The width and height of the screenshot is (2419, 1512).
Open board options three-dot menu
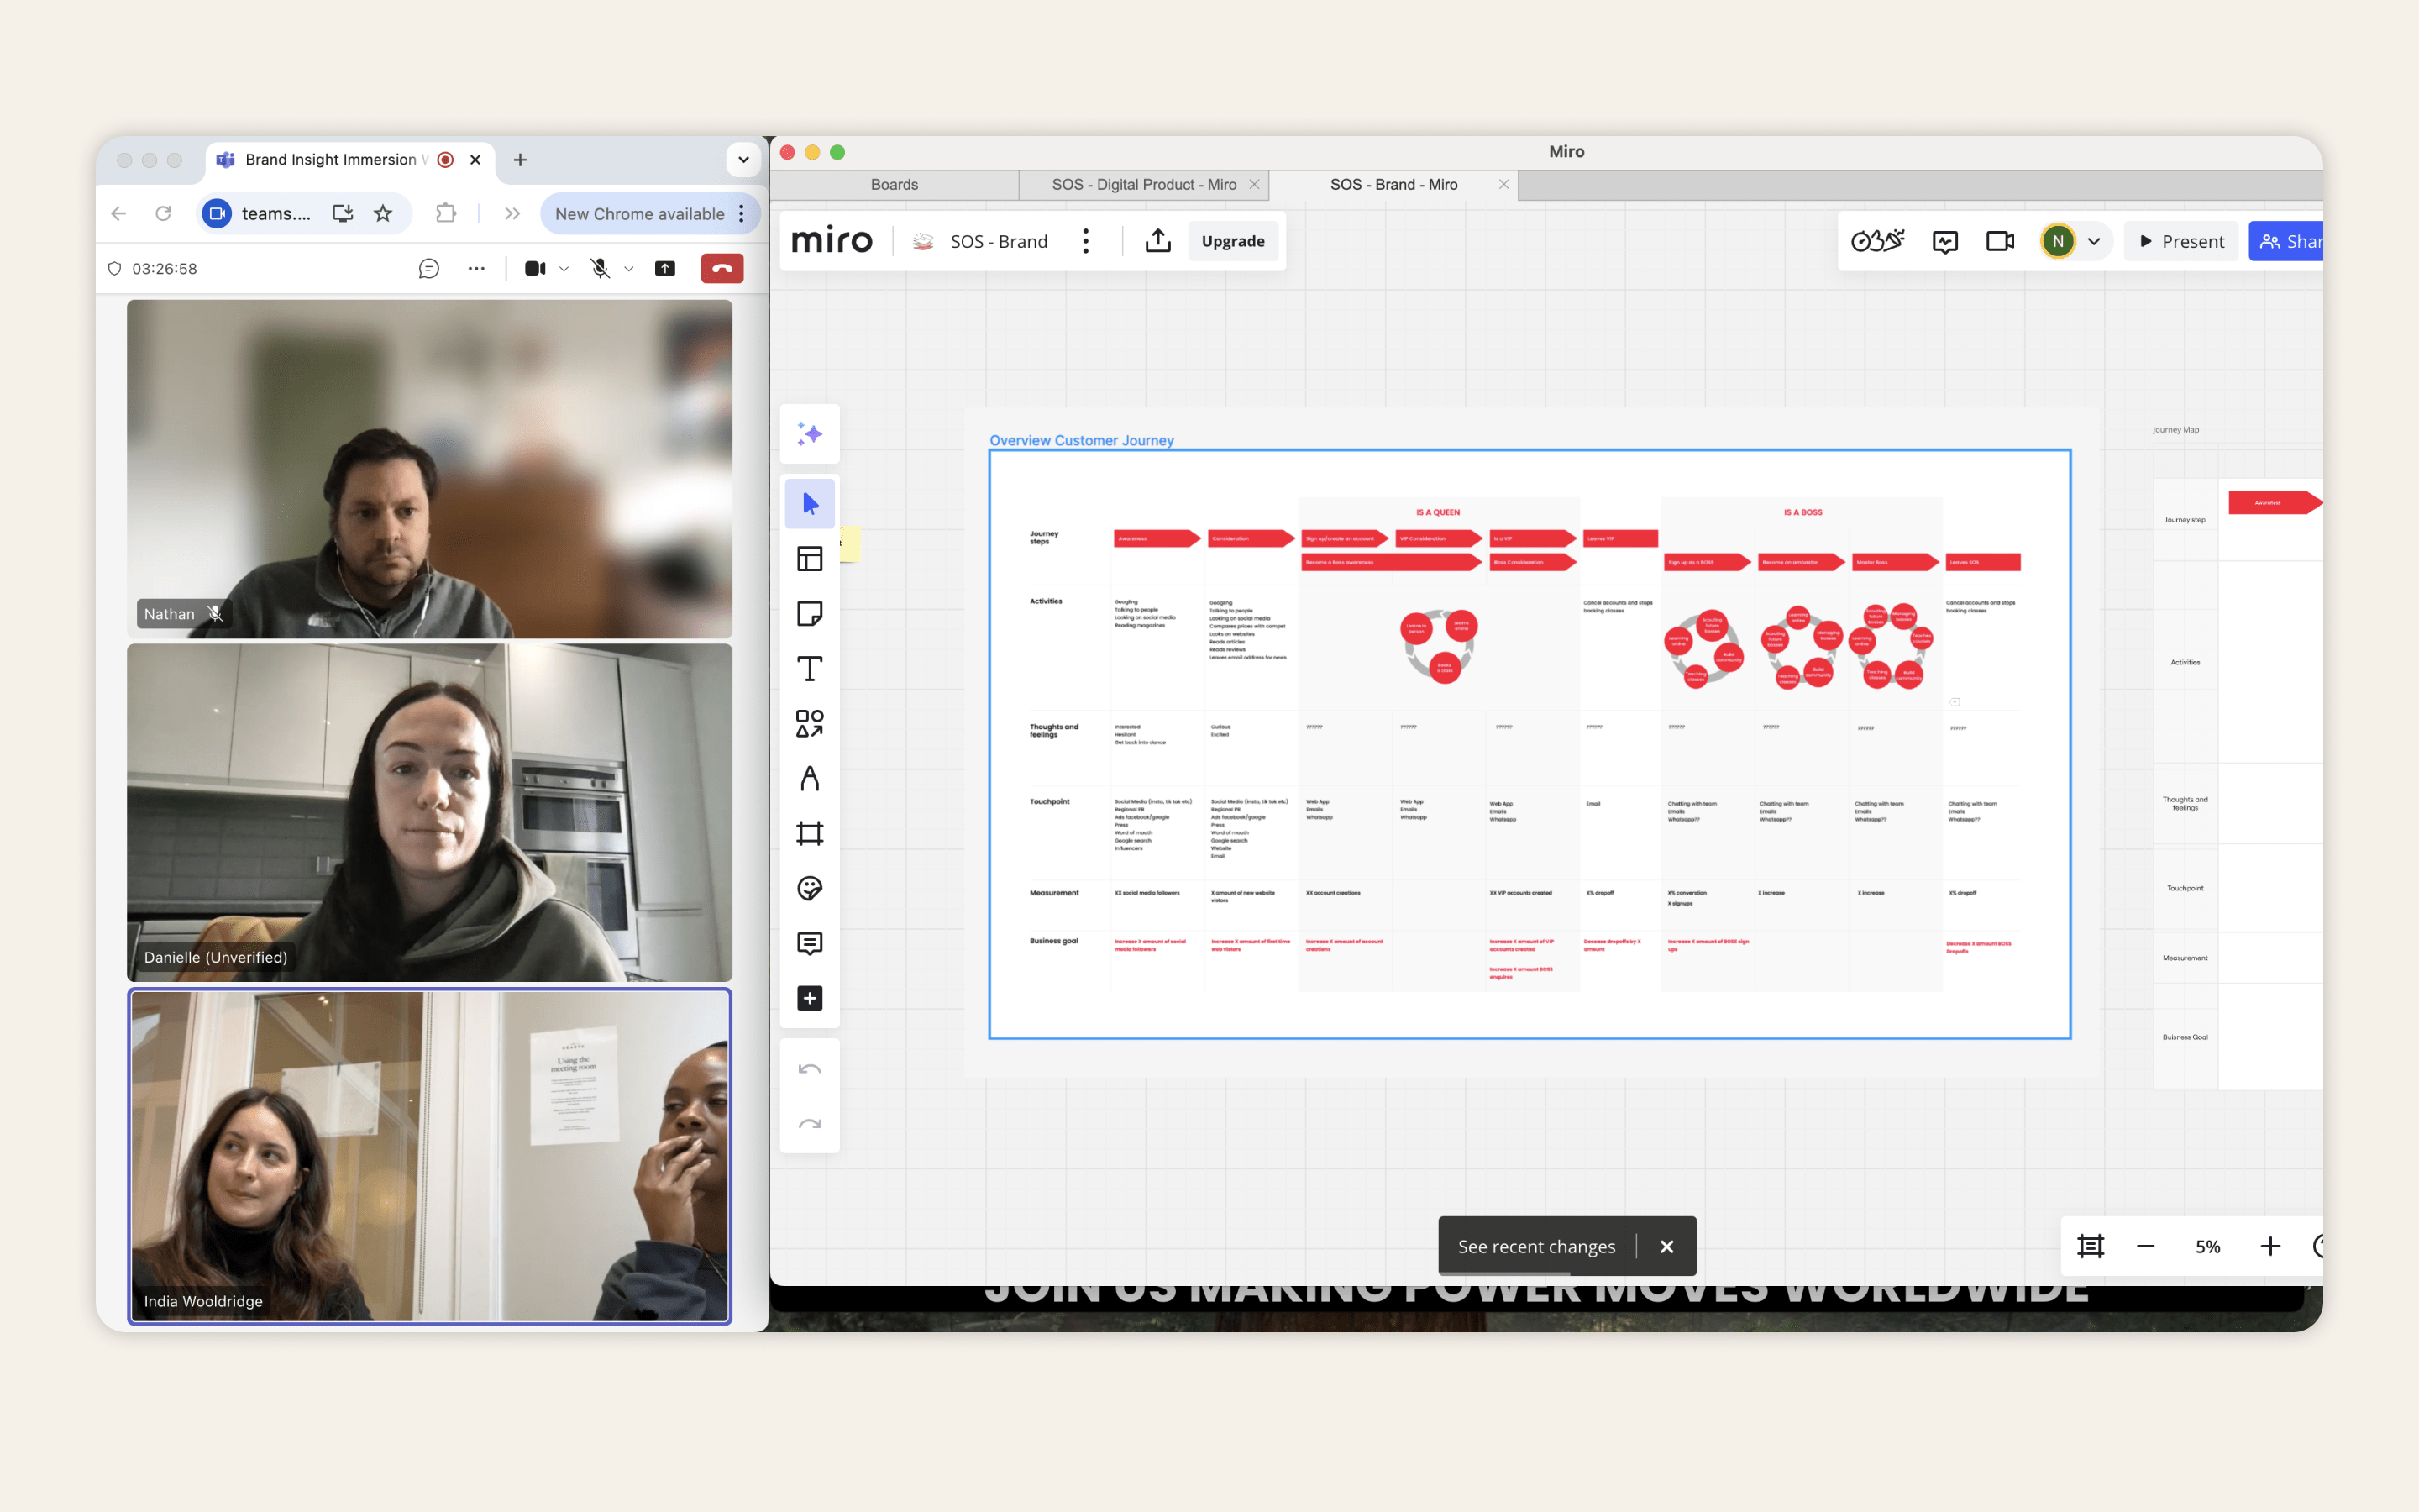(x=1085, y=241)
